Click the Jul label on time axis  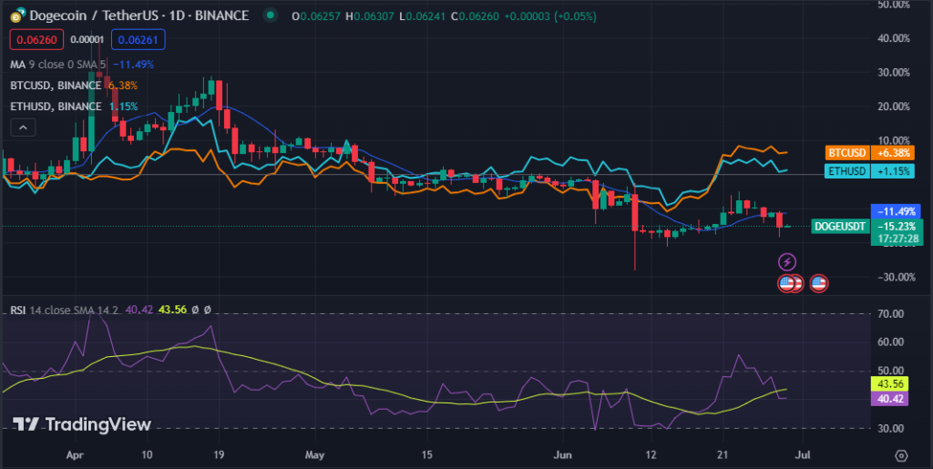click(x=804, y=455)
